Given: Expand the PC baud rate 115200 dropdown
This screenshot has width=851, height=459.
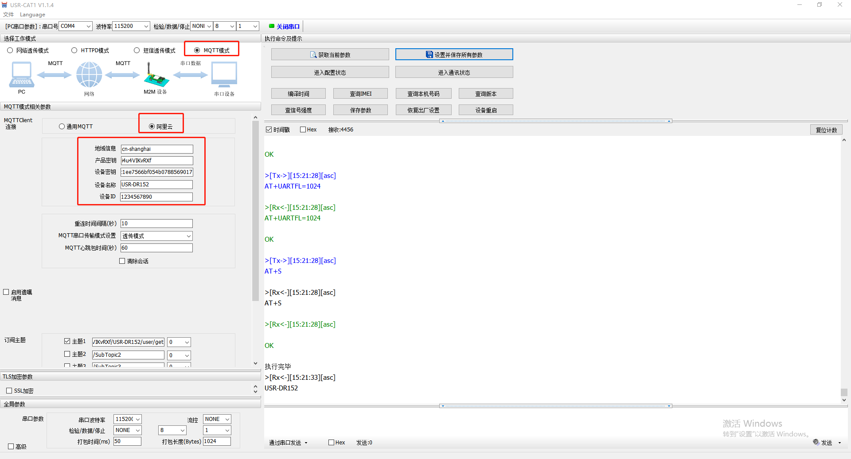Looking at the screenshot, I should [132, 26].
